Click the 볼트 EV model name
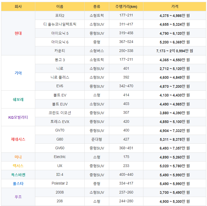This screenshot has height=206, width=207. tap(60, 95)
